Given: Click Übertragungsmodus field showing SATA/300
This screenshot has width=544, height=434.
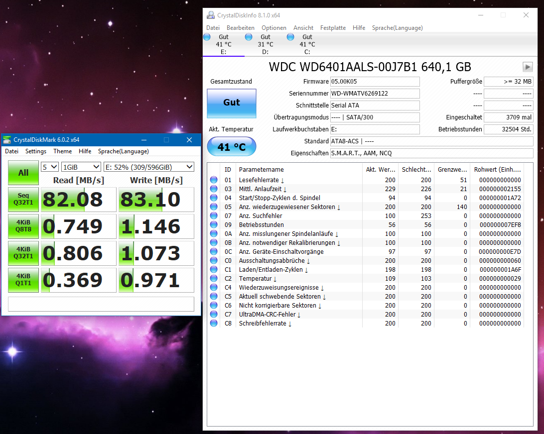Looking at the screenshot, I should pyautogui.click(x=375, y=117).
